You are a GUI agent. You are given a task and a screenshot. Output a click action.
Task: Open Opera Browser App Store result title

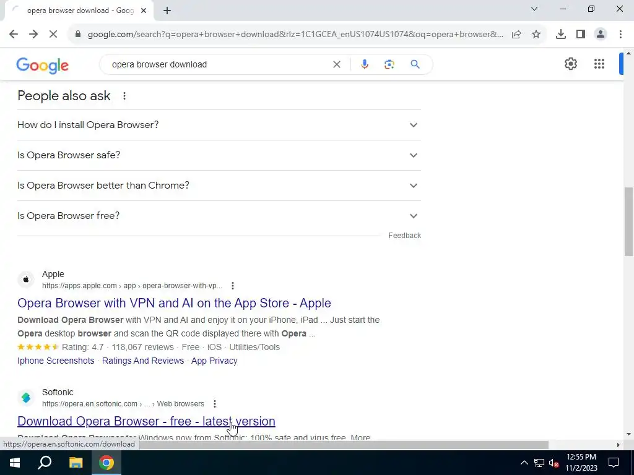[x=174, y=303]
